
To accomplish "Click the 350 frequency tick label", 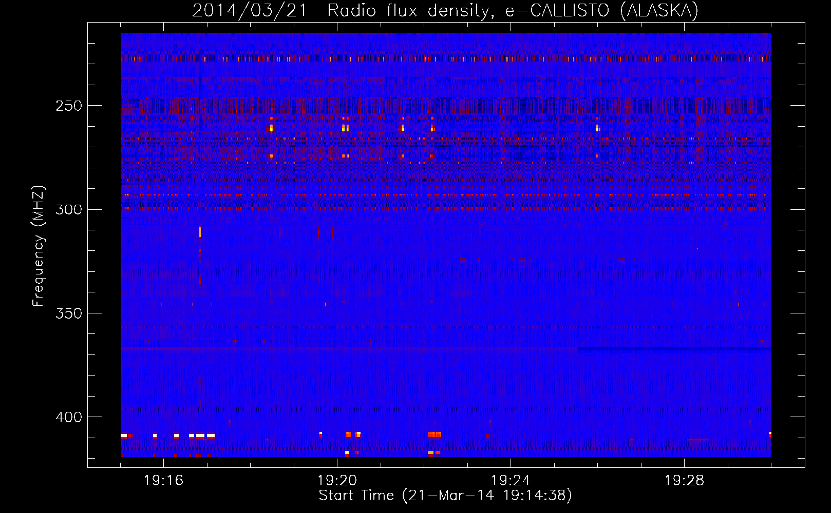I will tap(69, 313).
